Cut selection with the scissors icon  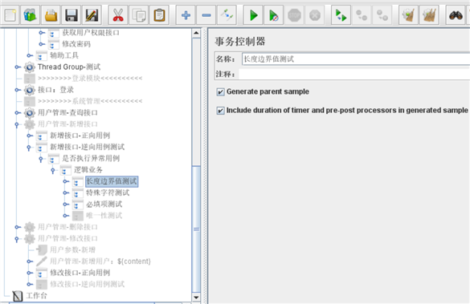click(x=118, y=15)
